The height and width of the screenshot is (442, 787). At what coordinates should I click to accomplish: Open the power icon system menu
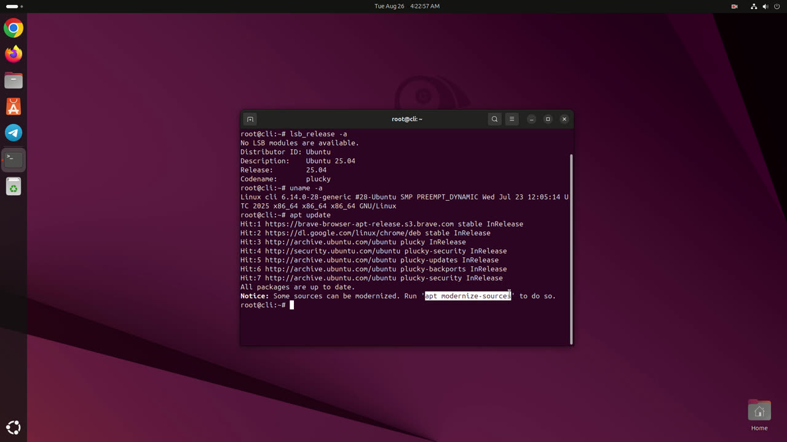(x=777, y=6)
